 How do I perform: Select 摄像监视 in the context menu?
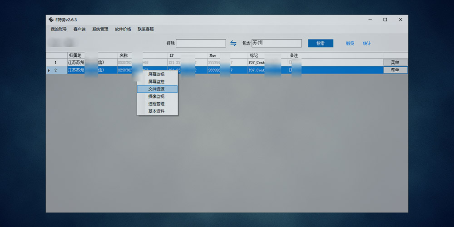[156, 97]
